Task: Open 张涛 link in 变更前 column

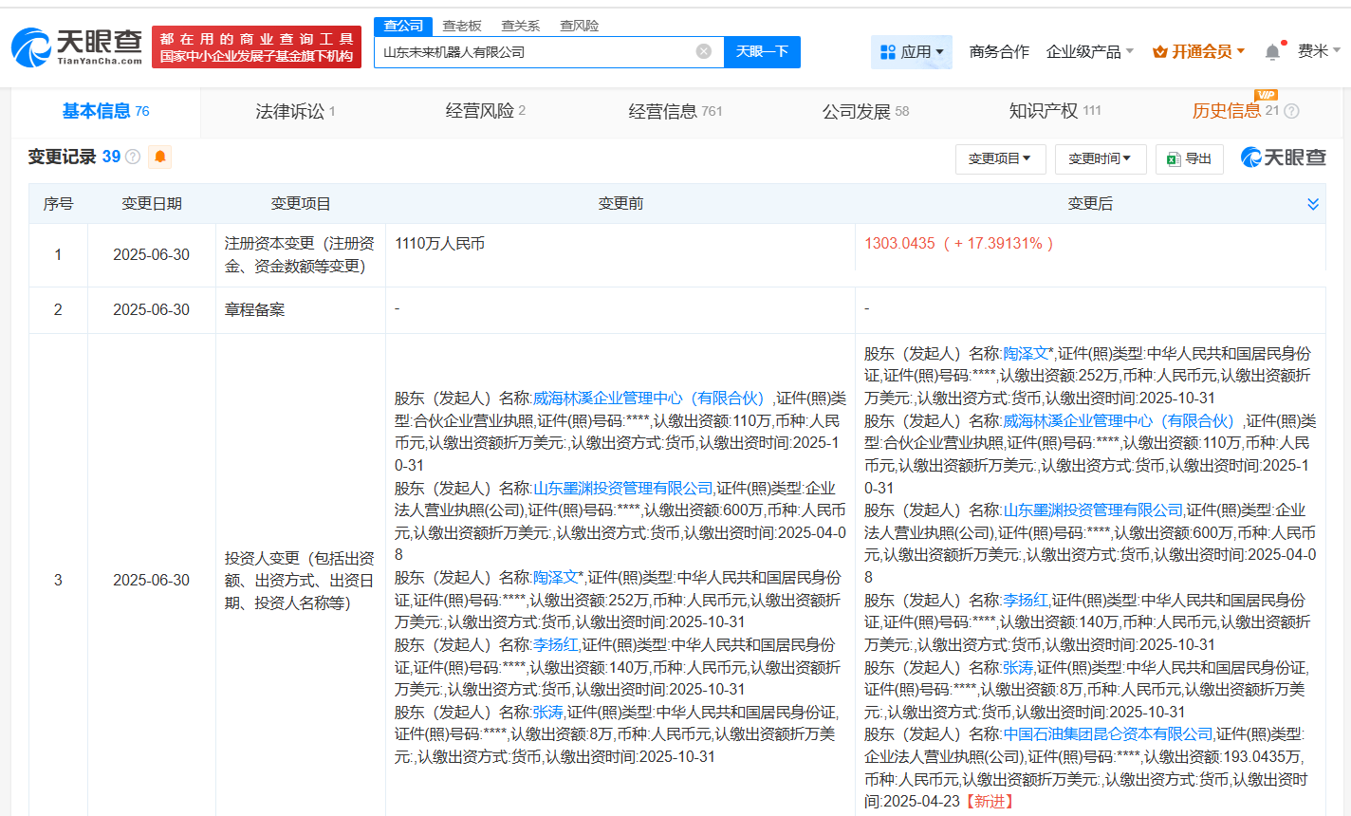Action: [548, 713]
